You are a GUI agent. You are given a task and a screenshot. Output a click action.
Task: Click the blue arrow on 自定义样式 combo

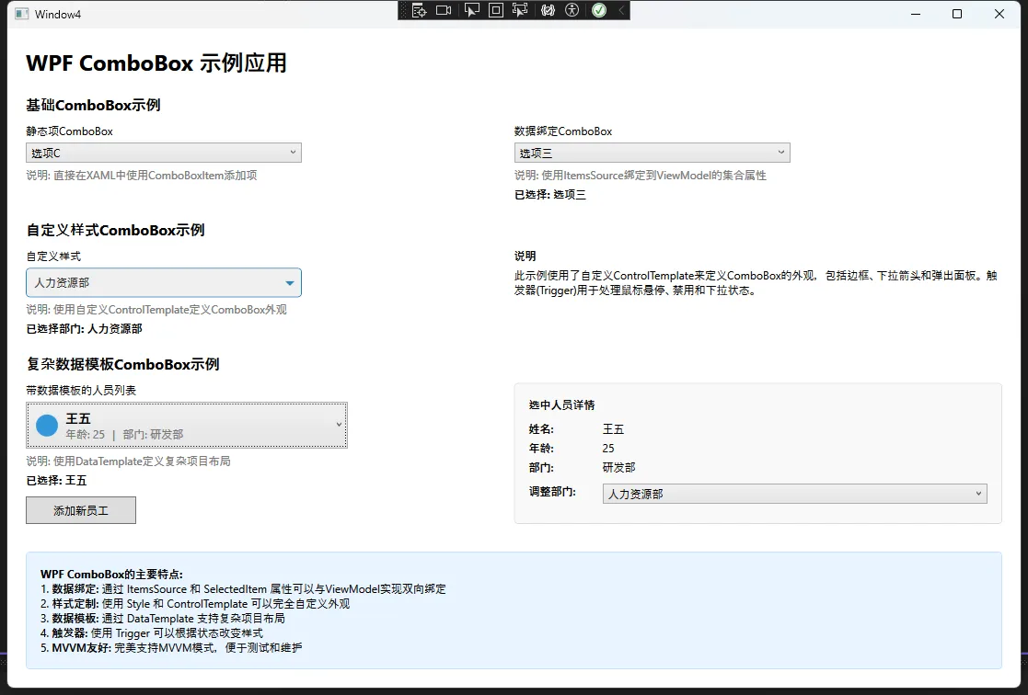tap(290, 283)
